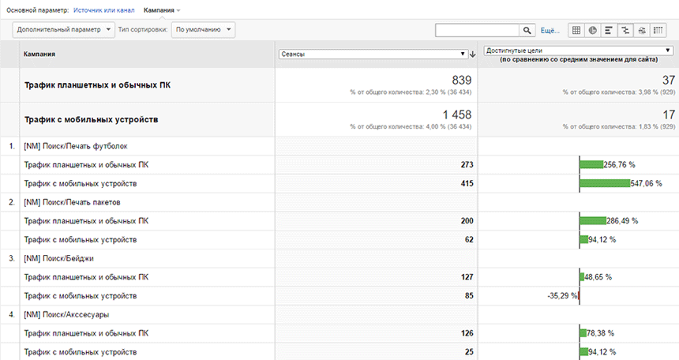The image size is (679, 360).
Task: Select the term cloud view icon
Action: 642,30
